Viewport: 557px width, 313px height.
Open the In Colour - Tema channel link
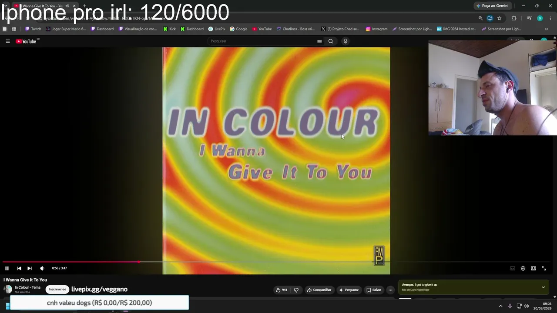27,287
